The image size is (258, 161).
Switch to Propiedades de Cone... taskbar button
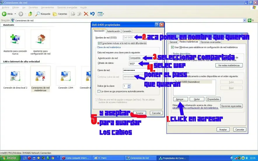[173, 158]
